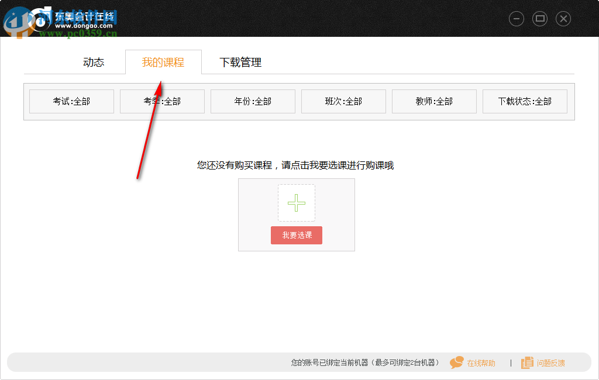
Task: Open the 下载状态:全部 download status filter
Action: (525, 101)
